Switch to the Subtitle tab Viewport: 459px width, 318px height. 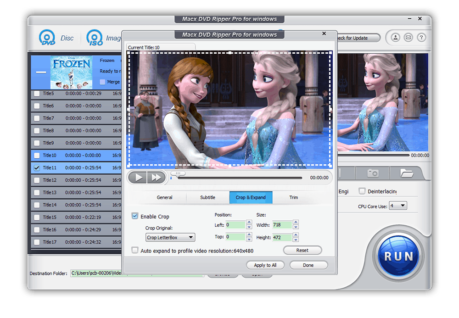(x=208, y=197)
